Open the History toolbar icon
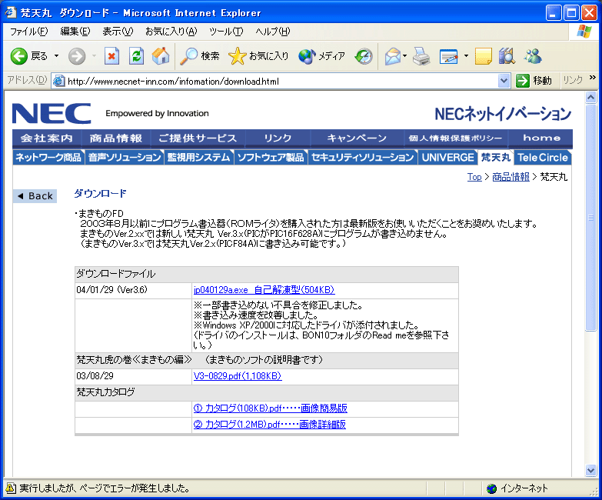602x500 pixels. point(364,56)
